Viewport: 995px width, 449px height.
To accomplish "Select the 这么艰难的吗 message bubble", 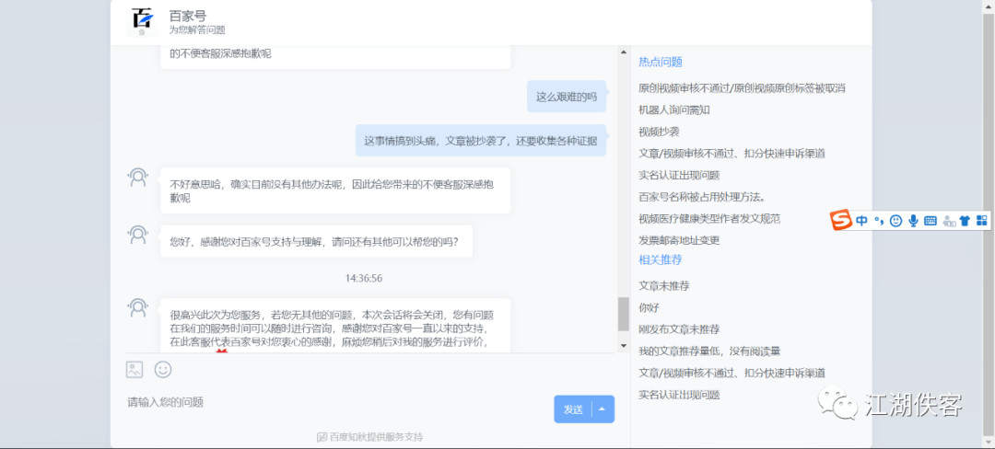I will coord(567,97).
